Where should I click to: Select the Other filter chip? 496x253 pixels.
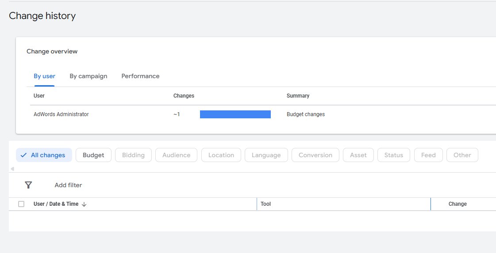click(462, 155)
